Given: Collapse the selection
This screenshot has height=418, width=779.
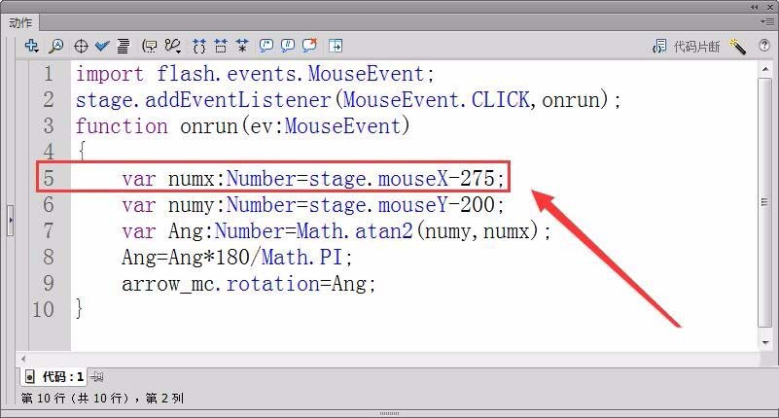Looking at the screenshot, I should [x=221, y=46].
